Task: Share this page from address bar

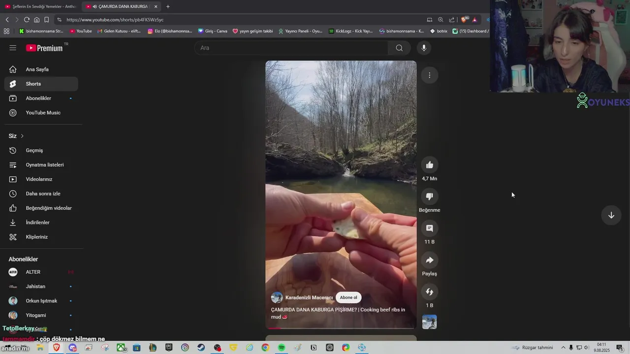Action: [452, 20]
